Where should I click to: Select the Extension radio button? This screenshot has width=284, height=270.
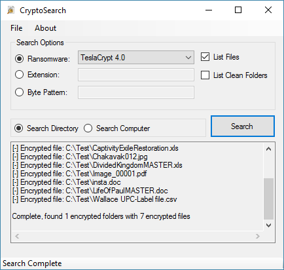click(19, 75)
